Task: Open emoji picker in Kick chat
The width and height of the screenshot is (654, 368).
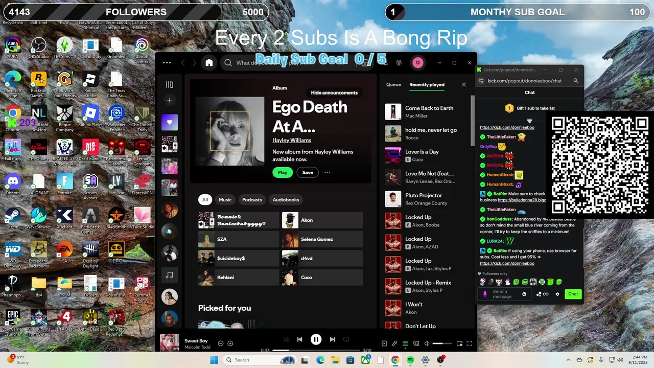Action: click(524, 294)
